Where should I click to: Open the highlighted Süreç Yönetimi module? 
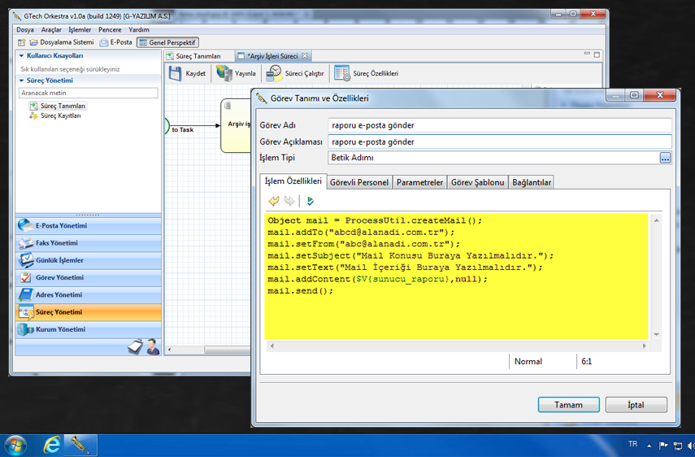click(x=89, y=312)
